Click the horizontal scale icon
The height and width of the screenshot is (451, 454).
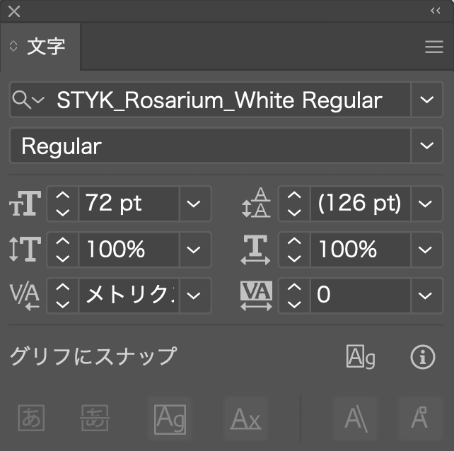click(x=255, y=250)
